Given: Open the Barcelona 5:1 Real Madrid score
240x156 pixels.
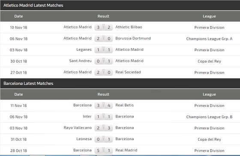Looking at the screenshot, I should pyautogui.click(x=104, y=150).
